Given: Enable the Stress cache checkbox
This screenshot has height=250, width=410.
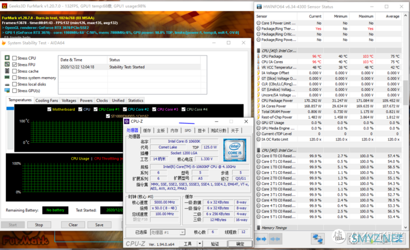Looking at the screenshot, I should click(x=14, y=71).
